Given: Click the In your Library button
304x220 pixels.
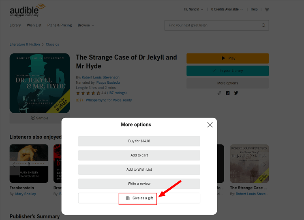Looking at the screenshot, I should [228, 71].
